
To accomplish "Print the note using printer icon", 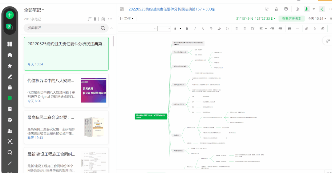I will (276, 9).
